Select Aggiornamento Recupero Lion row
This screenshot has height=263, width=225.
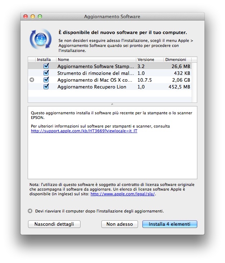click(110, 87)
